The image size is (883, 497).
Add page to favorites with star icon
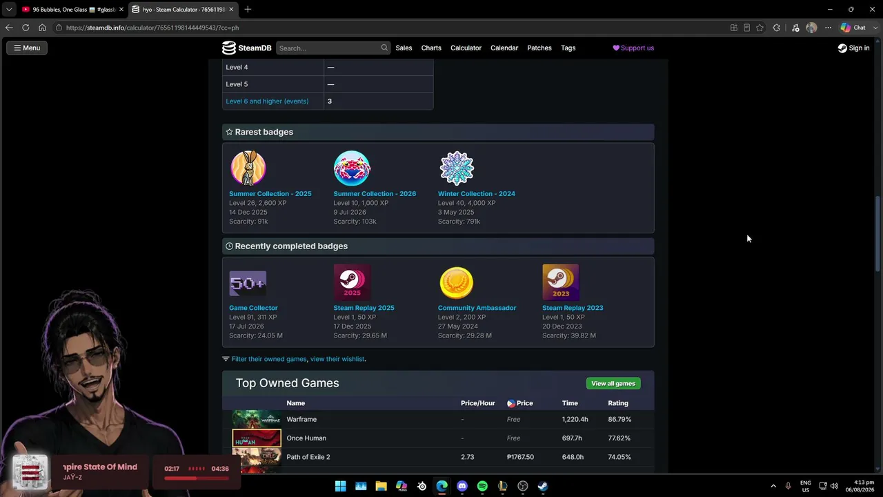(x=760, y=28)
